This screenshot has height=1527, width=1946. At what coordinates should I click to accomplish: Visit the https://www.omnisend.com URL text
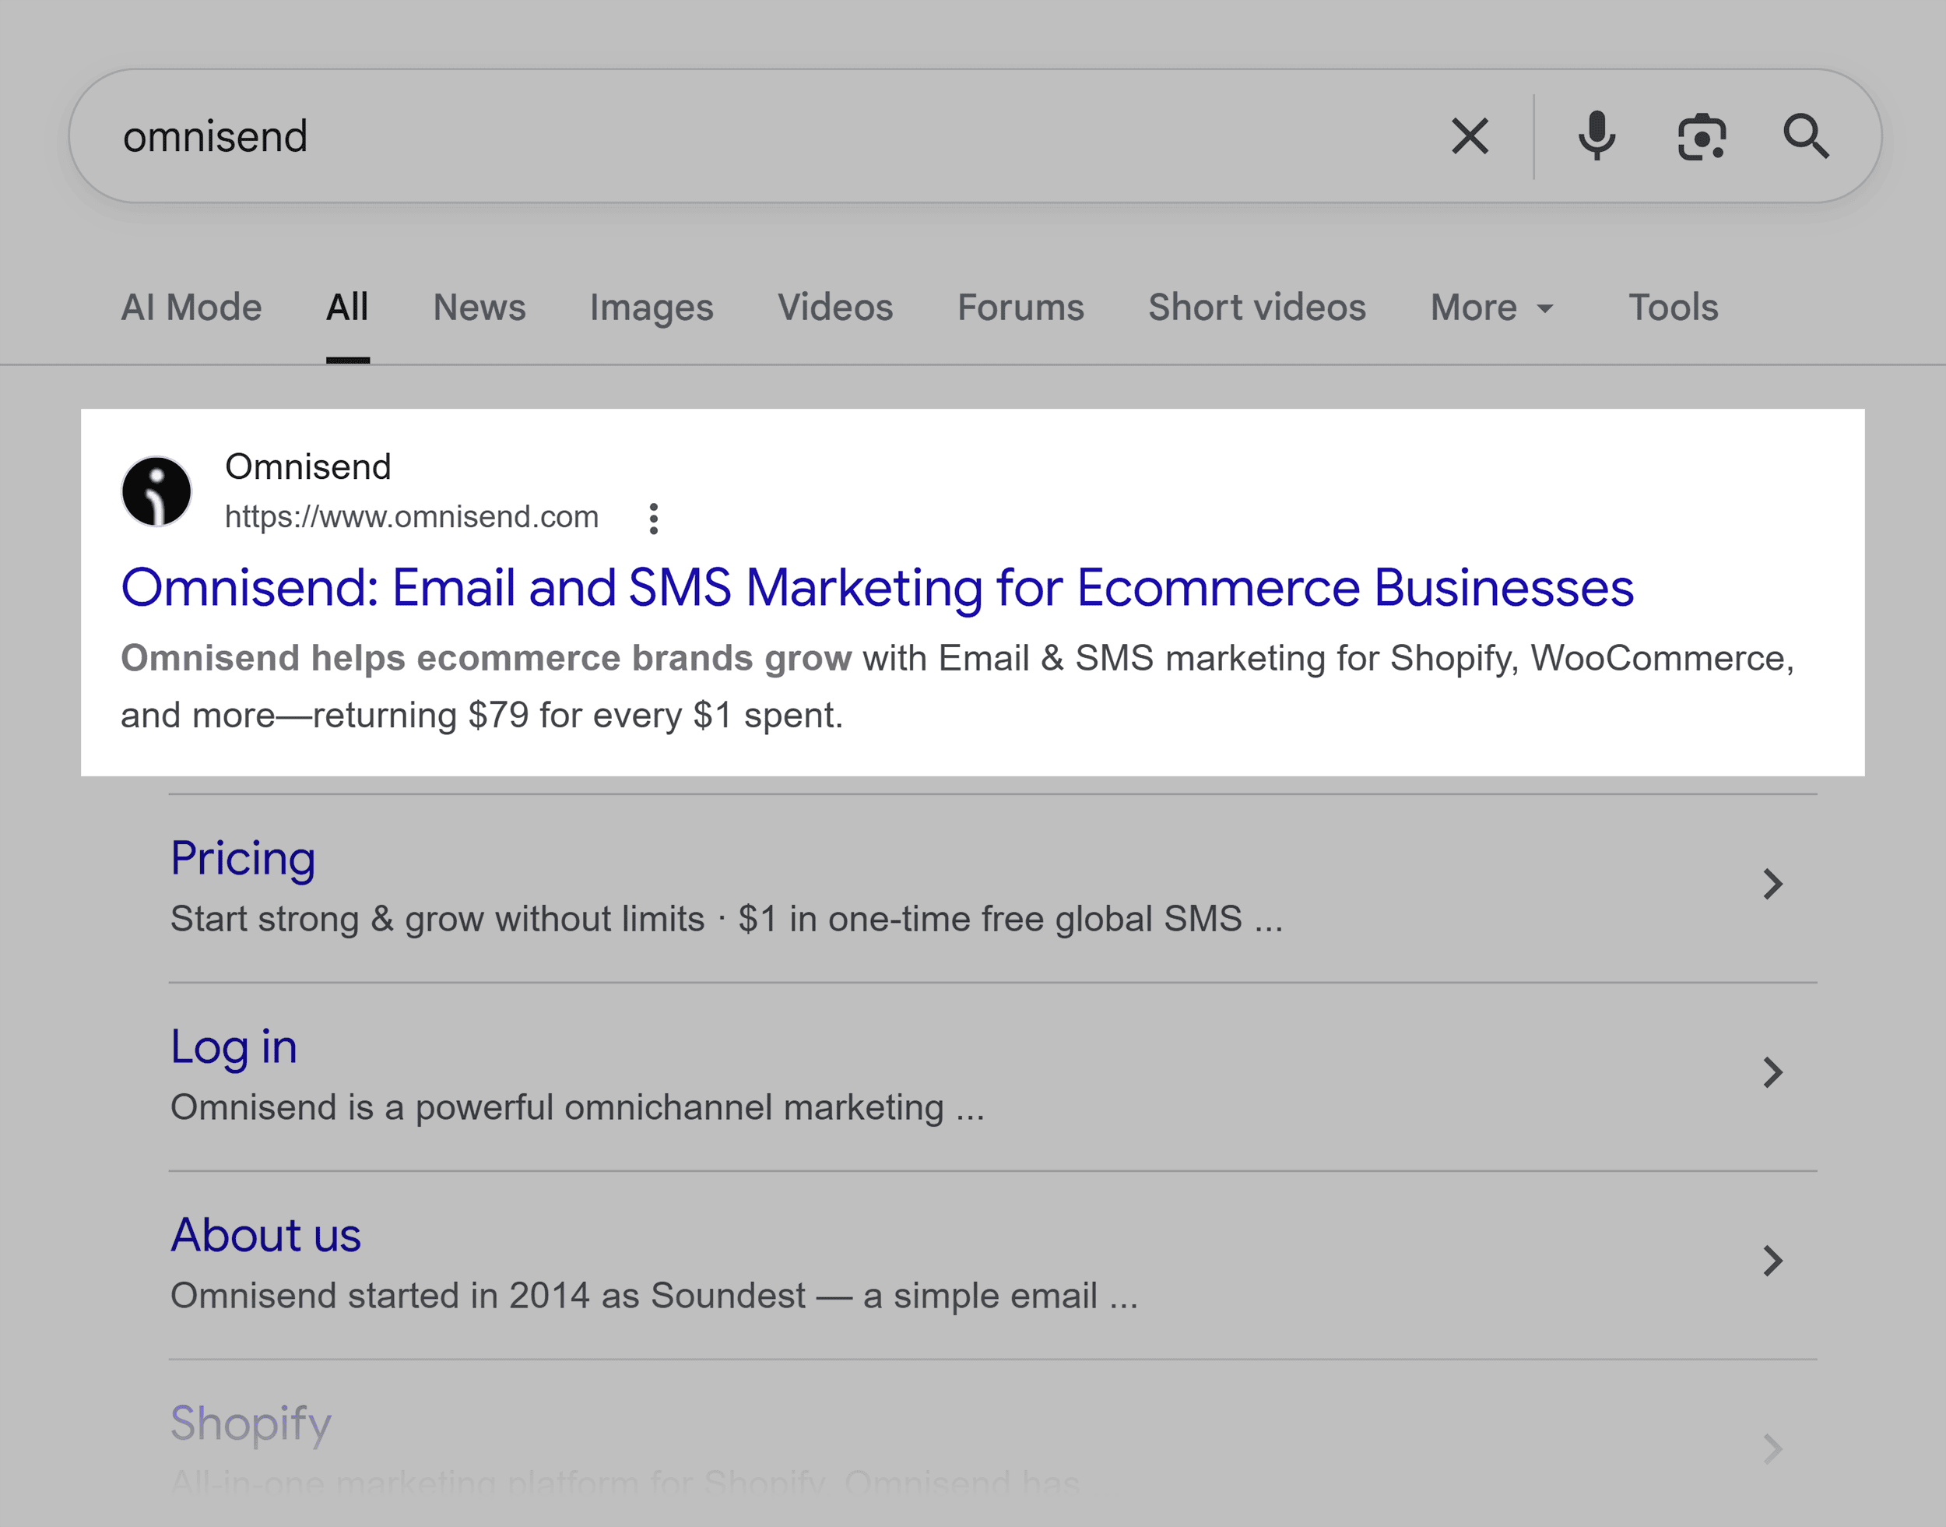(411, 517)
